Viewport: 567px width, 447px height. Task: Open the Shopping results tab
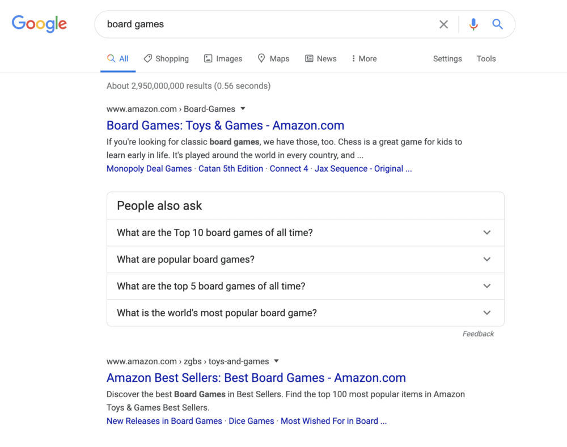coord(166,58)
